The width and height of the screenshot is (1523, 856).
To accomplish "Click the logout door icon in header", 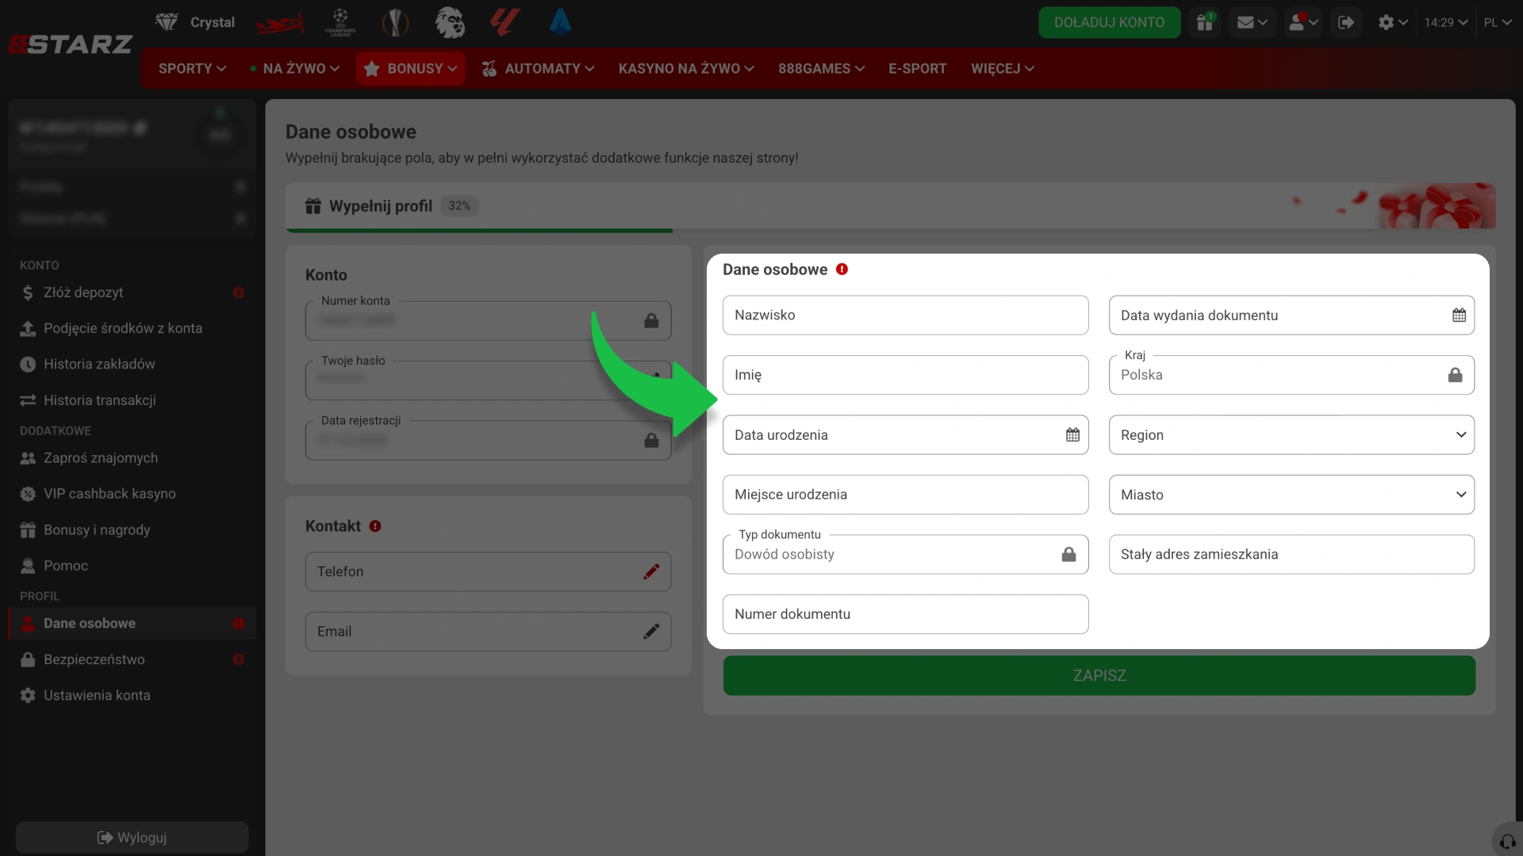I will coord(1346,22).
